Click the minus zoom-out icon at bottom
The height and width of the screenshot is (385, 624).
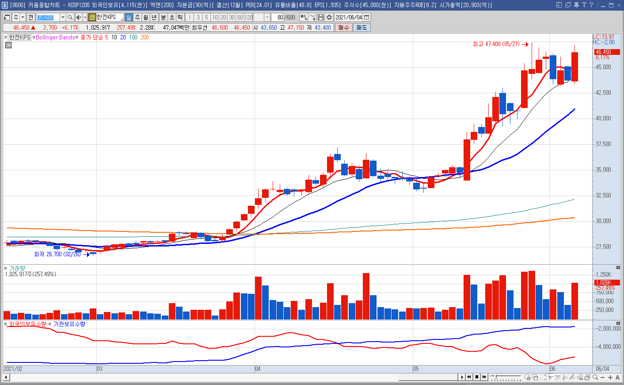coord(602,377)
